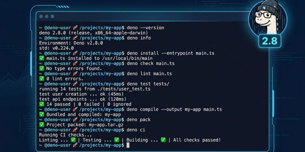The image size is (305, 152).
Task: Click the 'Environment: Deno v2.8.0' line
Action: pyautogui.click(x=71, y=43)
